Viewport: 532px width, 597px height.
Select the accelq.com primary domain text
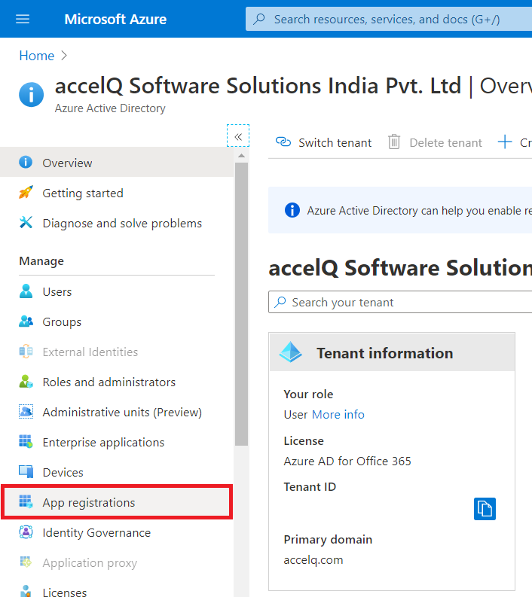[x=313, y=559]
